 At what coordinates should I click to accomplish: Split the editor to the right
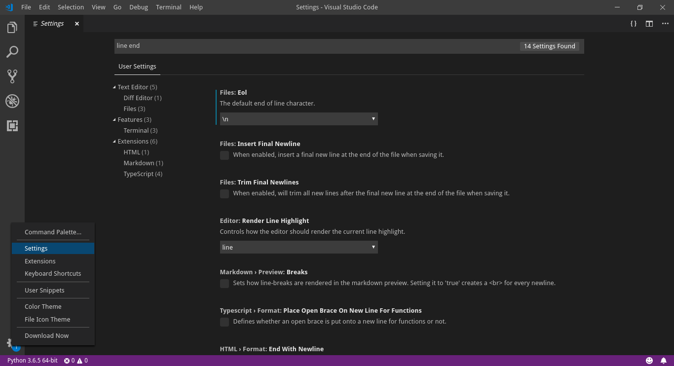(649, 24)
